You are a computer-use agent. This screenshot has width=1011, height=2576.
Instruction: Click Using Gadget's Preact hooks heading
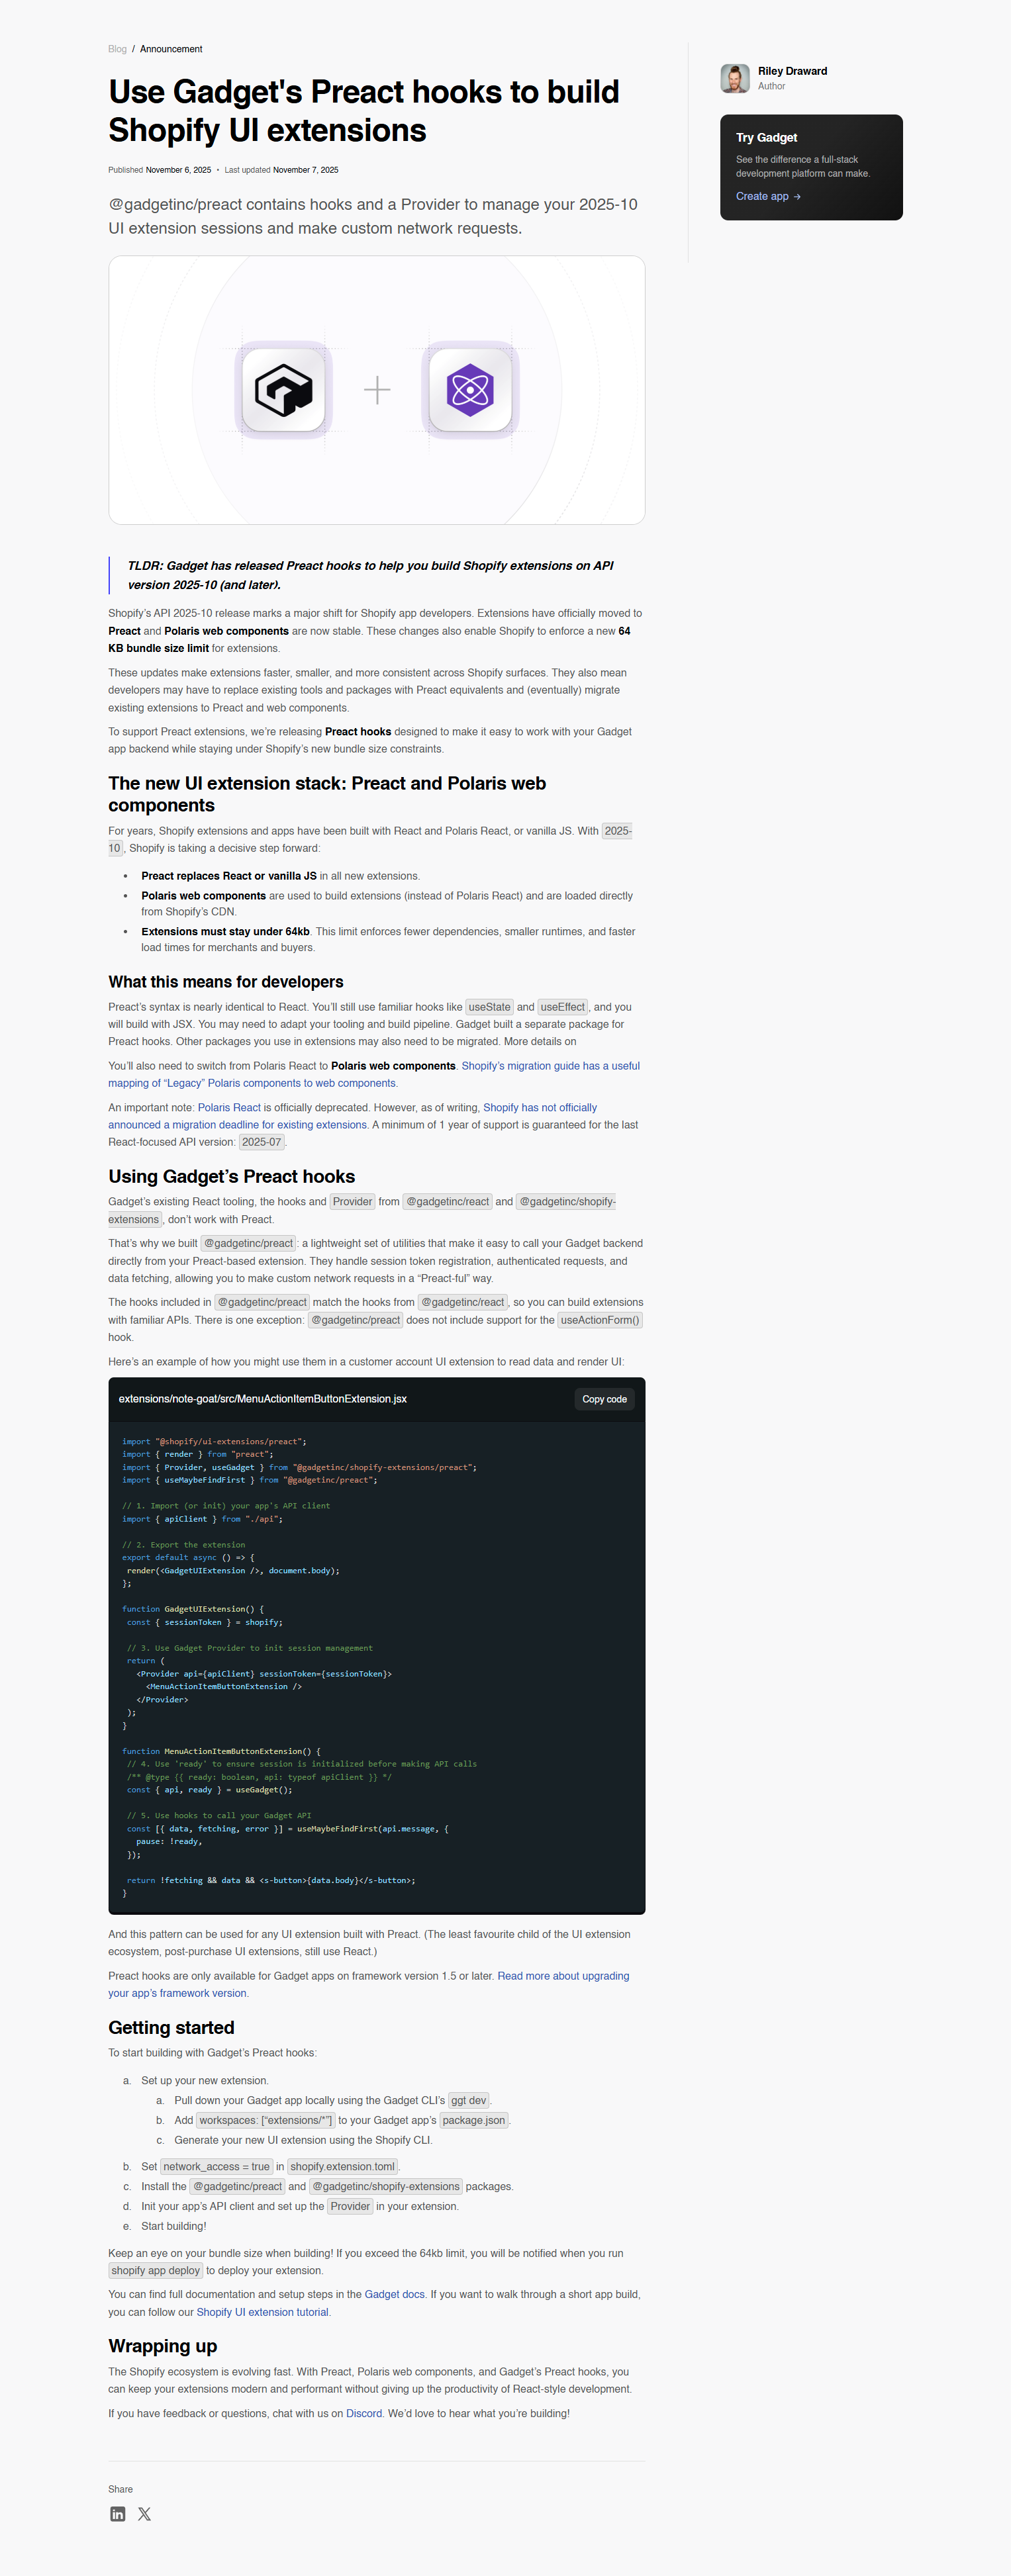tap(232, 1176)
